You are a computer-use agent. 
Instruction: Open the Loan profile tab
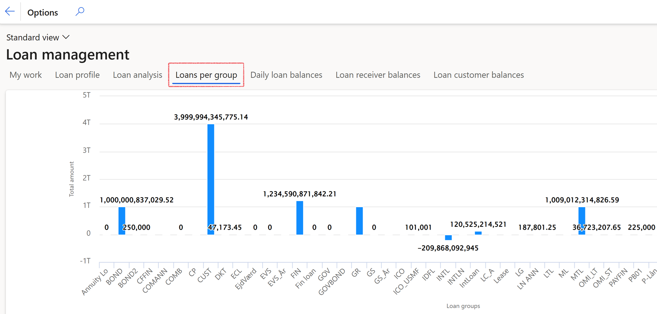[x=77, y=75]
